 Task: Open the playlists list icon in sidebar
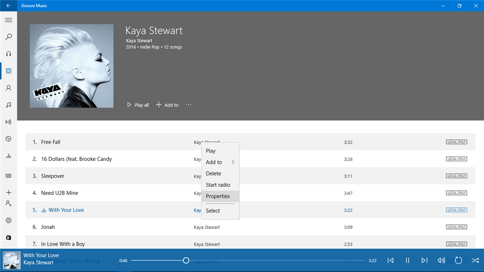click(9, 175)
